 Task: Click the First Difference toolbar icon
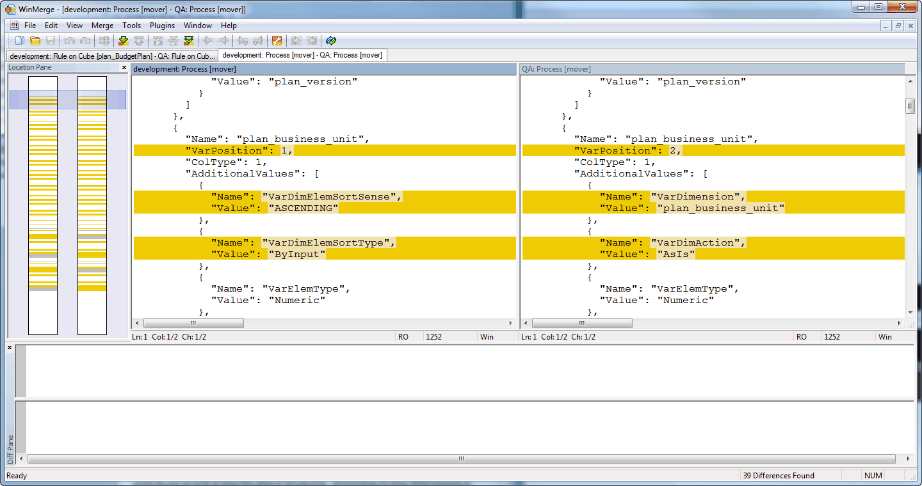(157, 41)
